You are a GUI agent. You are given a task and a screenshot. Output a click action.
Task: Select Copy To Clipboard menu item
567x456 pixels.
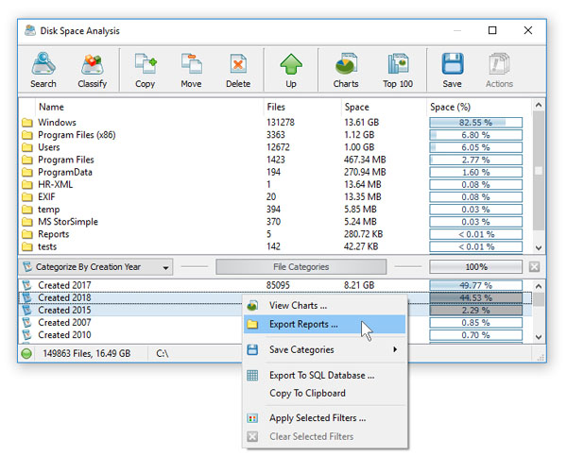(x=325, y=393)
